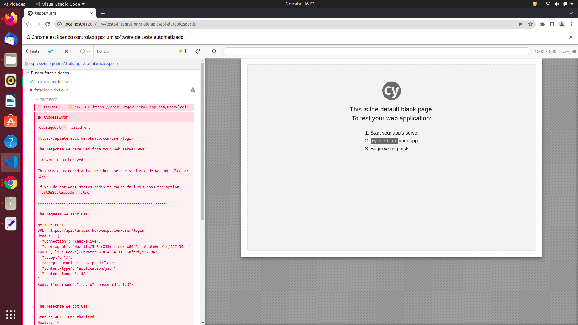The height and width of the screenshot is (325, 578).
Task: Toggle the buscar fotos do flavio test item
Action: (53, 81)
